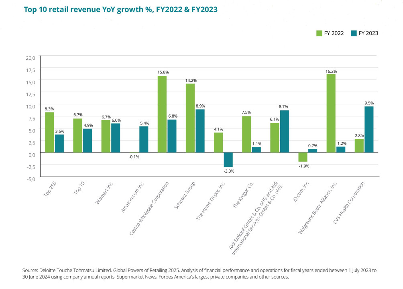Click the 16.2% data label
The height and width of the screenshot is (289, 403).
331,71
